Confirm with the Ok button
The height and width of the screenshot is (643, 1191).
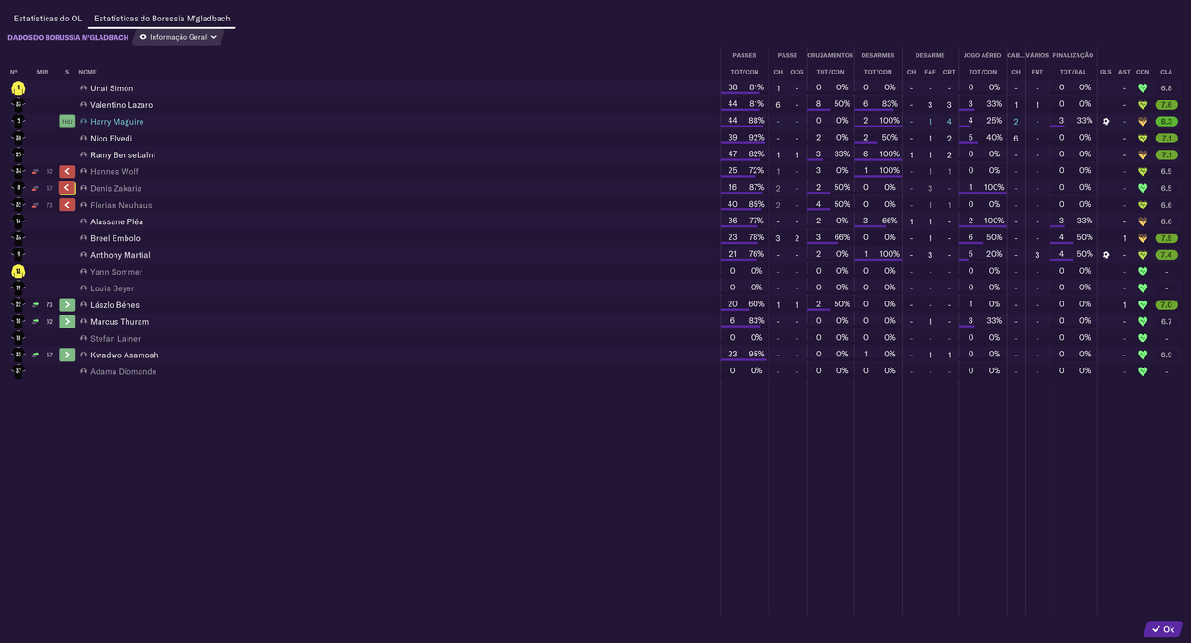(x=1163, y=629)
